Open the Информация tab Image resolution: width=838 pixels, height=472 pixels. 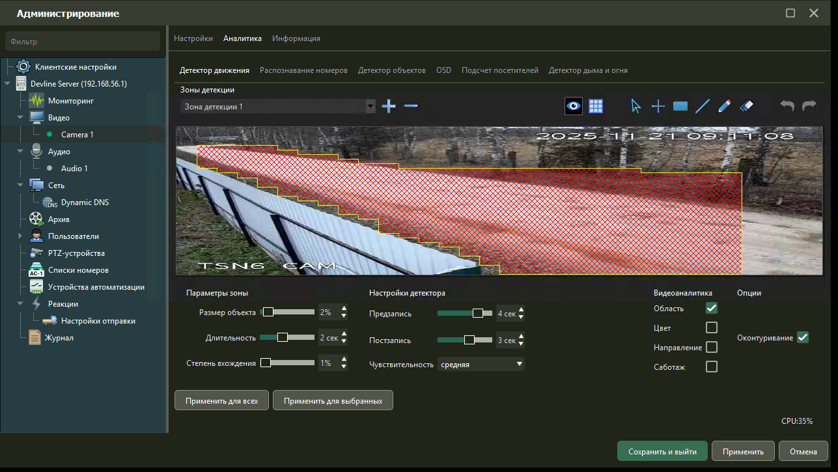click(296, 38)
